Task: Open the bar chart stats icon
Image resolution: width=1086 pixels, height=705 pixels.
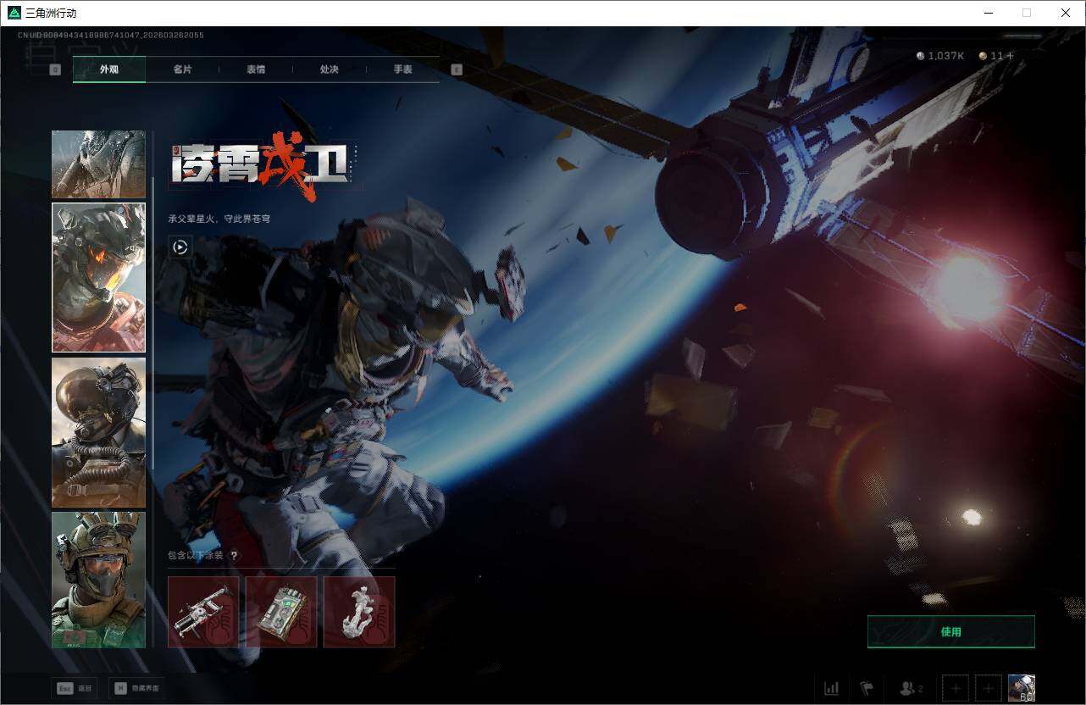Action: pyautogui.click(x=831, y=688)
